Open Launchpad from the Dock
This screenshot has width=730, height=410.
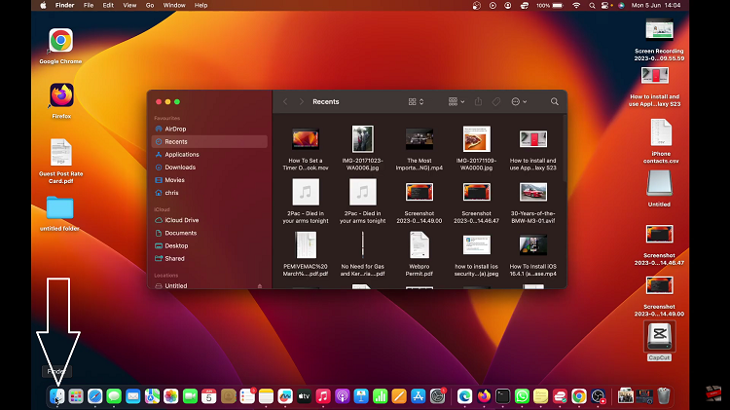76,396
